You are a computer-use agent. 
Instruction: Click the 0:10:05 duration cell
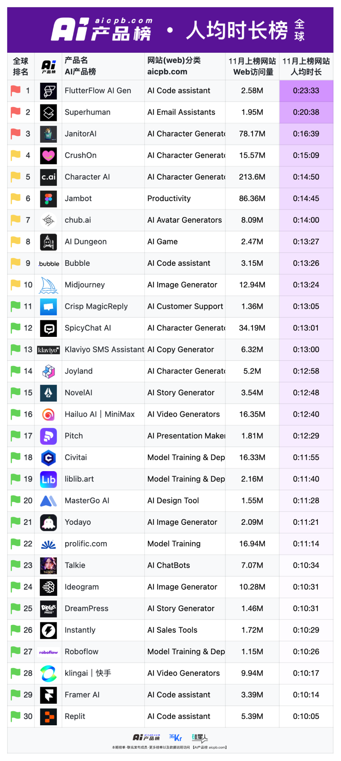coord(306,716)
